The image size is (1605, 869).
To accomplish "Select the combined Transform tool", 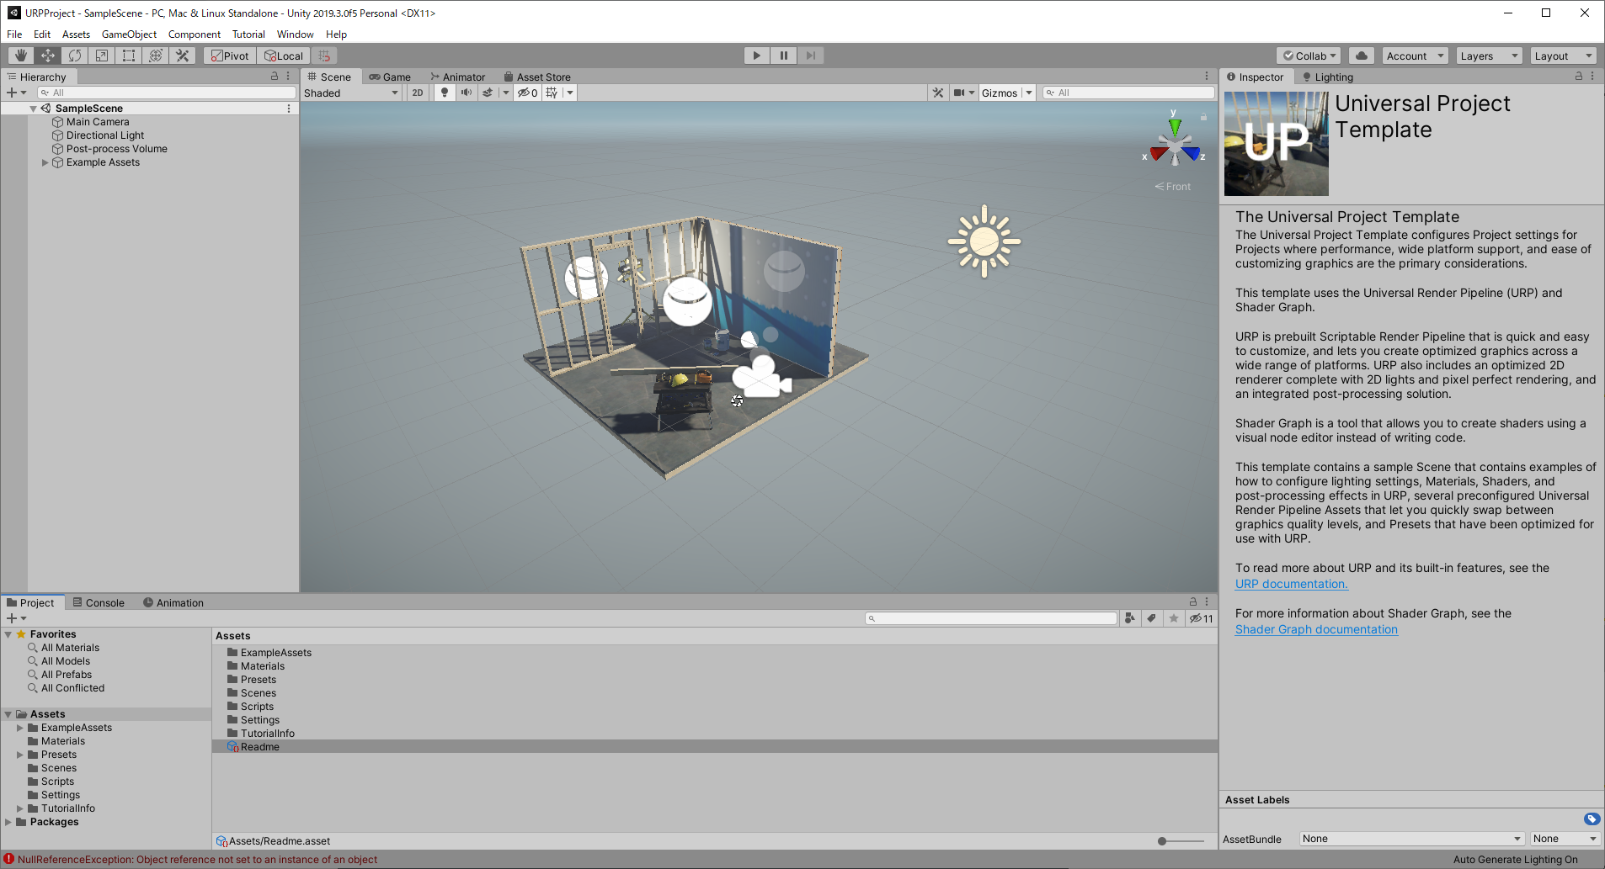I will (x=156, y=56).
